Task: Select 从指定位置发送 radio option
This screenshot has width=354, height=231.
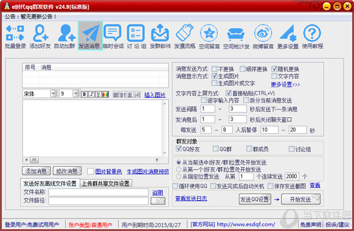Action: 179,176
